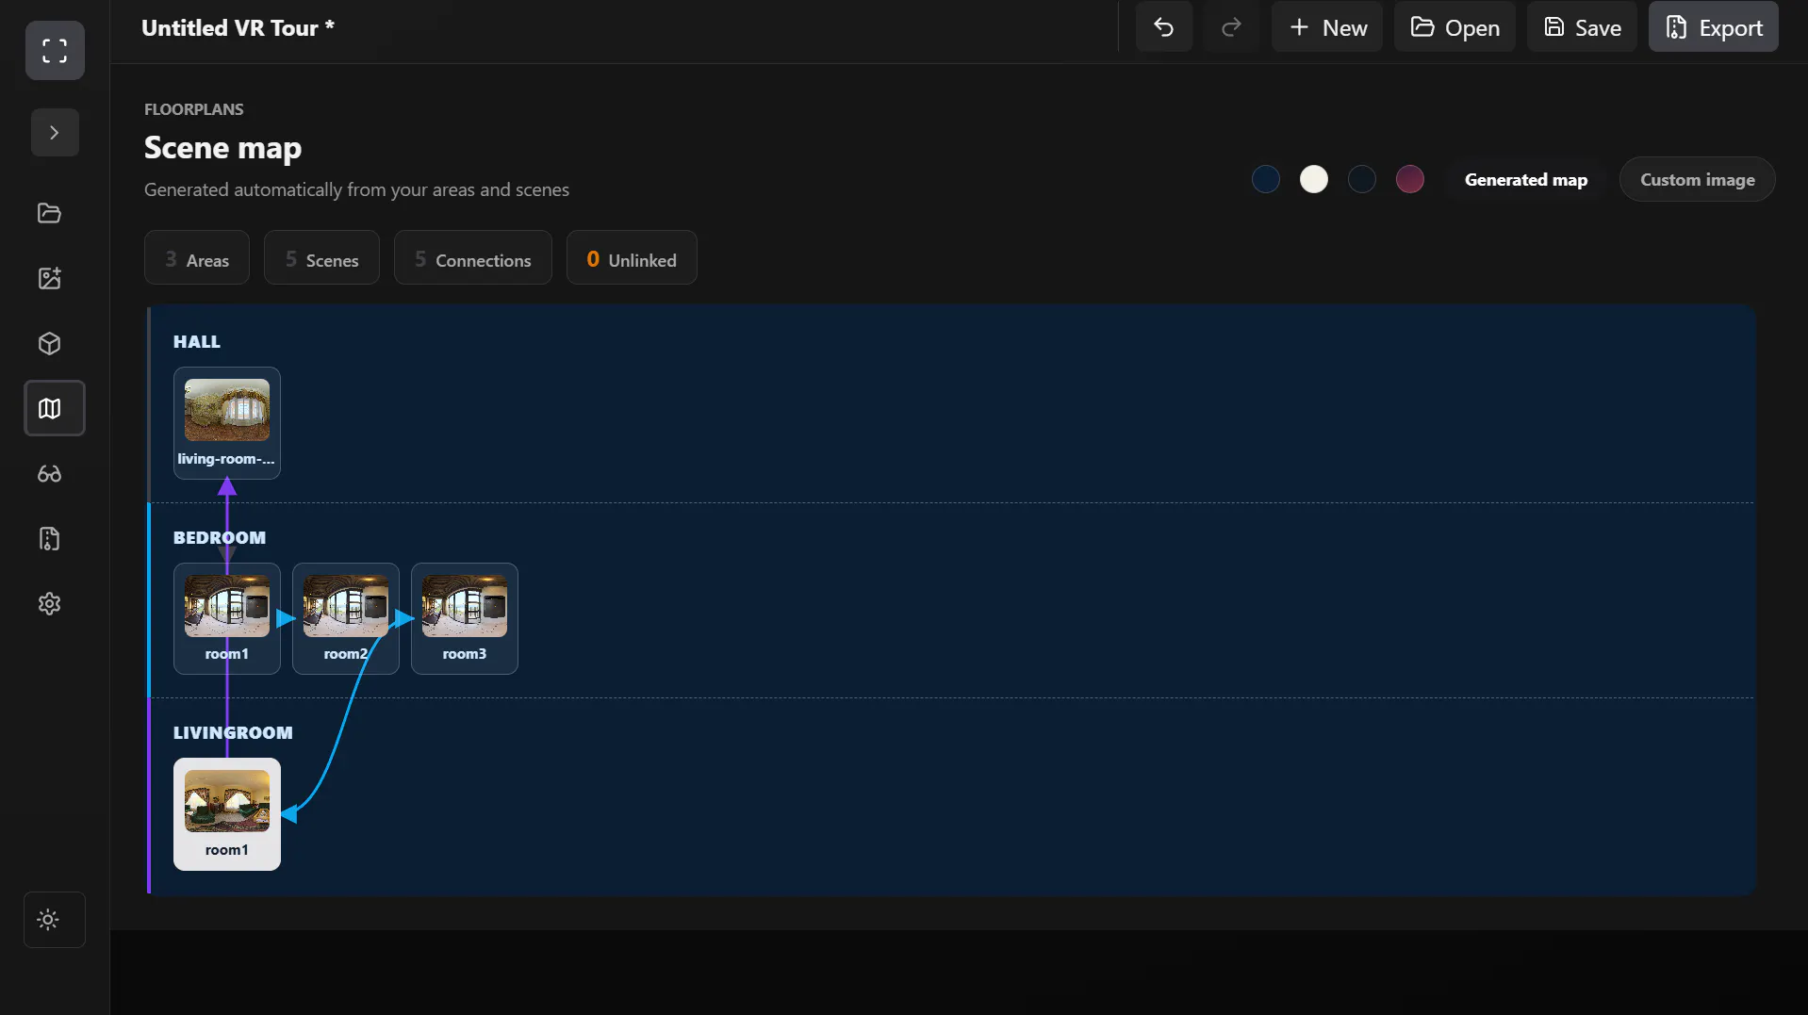Open the project folder sidebar icon
This screenshot has height=1015, width=1808.
[x=50, y=213]
